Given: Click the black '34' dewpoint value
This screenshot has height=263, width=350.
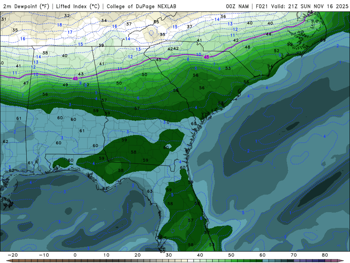Looking at the screenshot, I should pyautogui.click(x=104, y=21).
